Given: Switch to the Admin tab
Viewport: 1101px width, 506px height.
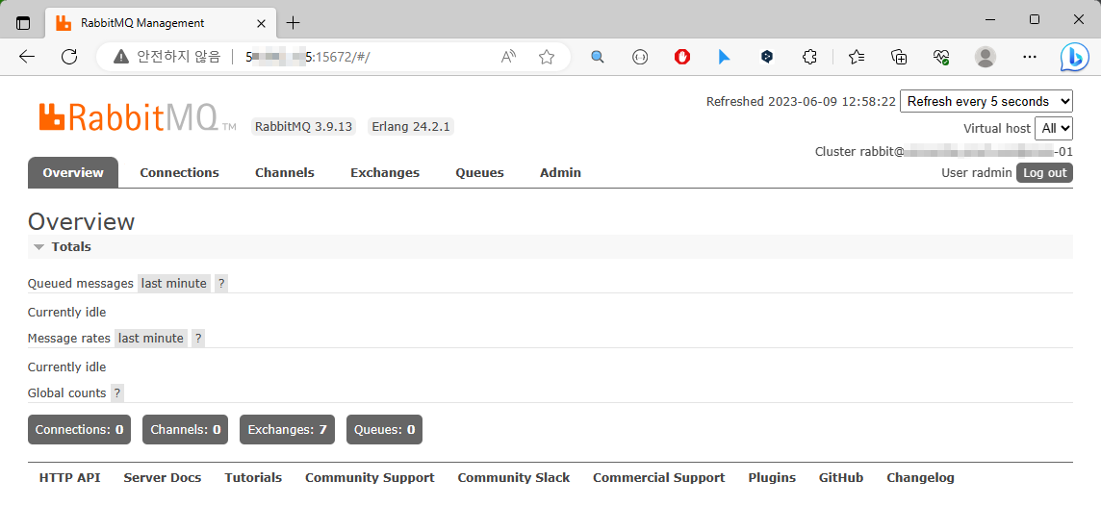Looking at the screenshot, I should point(560,172).
